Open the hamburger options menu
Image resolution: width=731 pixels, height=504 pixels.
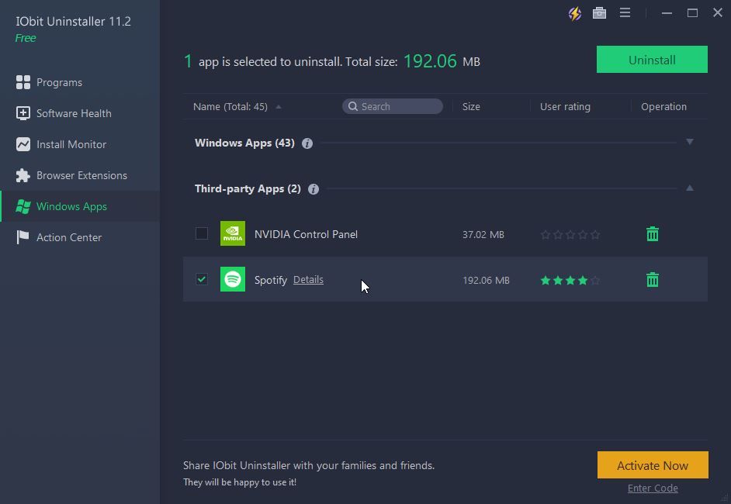pyautogui.click(x=625, y=13)
